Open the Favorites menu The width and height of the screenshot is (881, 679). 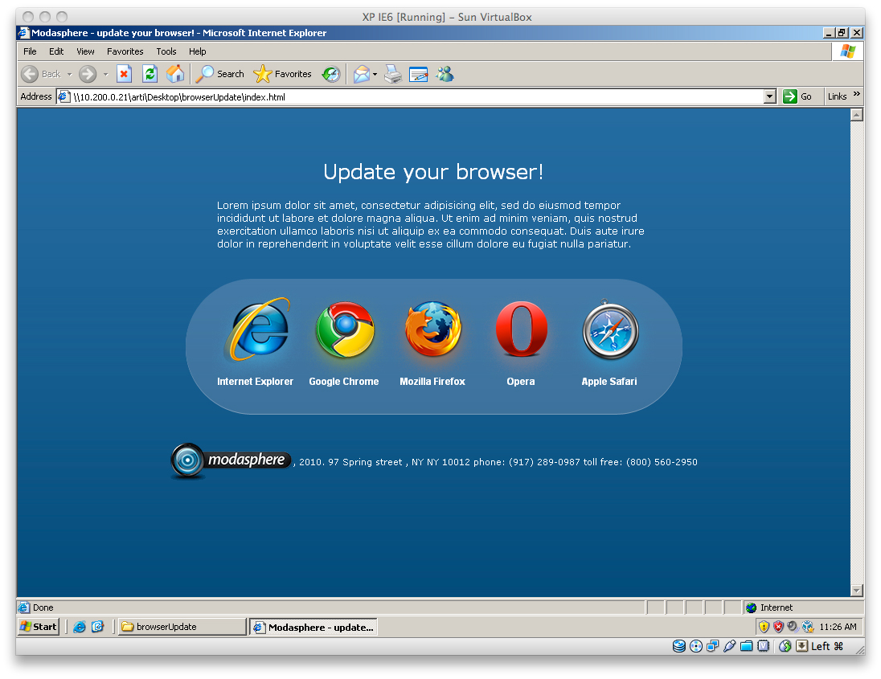coord(125,51)
